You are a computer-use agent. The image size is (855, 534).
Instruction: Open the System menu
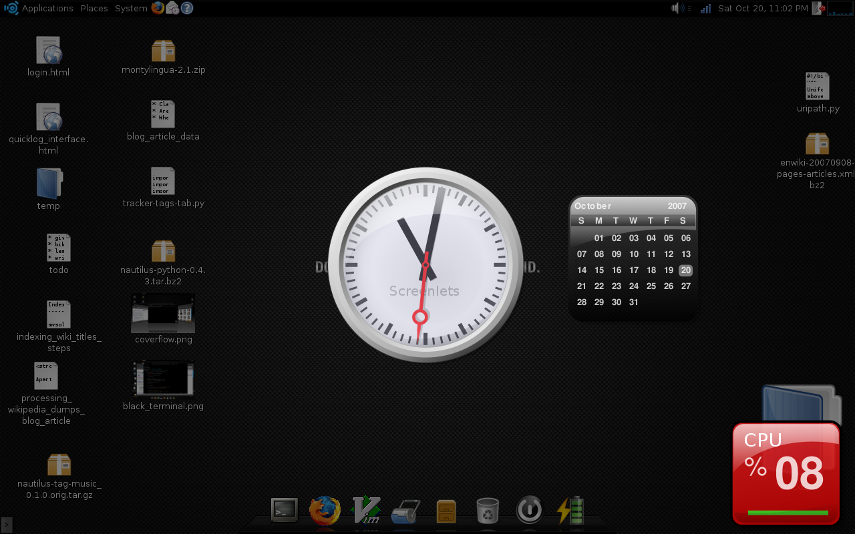tap(131, 8)
